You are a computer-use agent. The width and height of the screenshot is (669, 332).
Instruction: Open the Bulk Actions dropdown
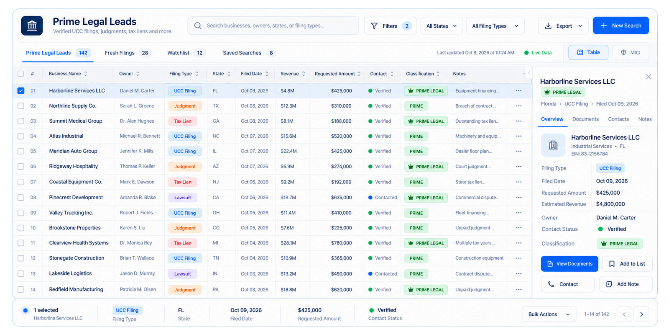pyautogui.click(x=549, y=314)
